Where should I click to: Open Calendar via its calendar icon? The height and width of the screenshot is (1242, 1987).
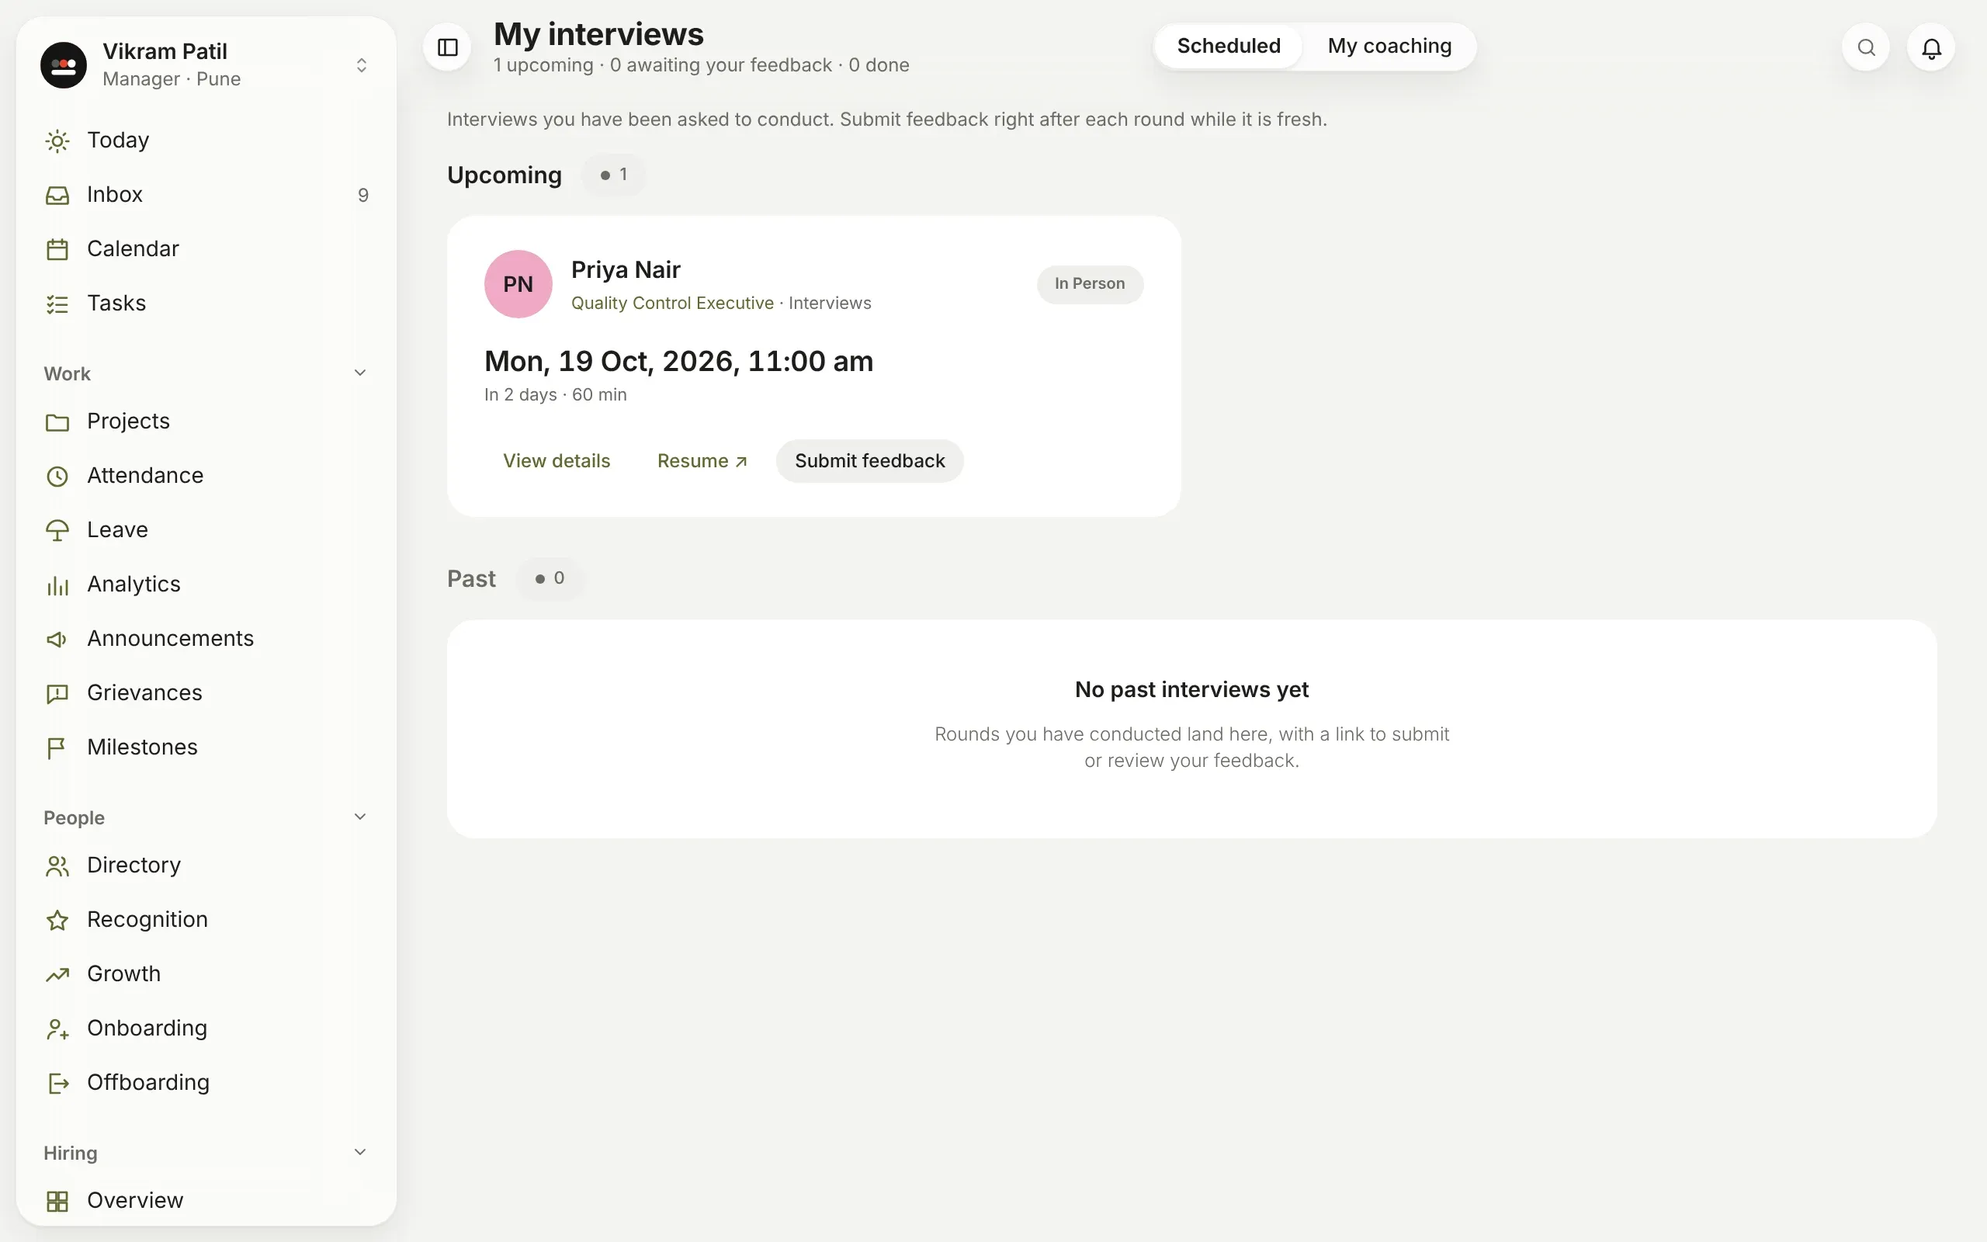pyautogui.click(x=57, y=250)
